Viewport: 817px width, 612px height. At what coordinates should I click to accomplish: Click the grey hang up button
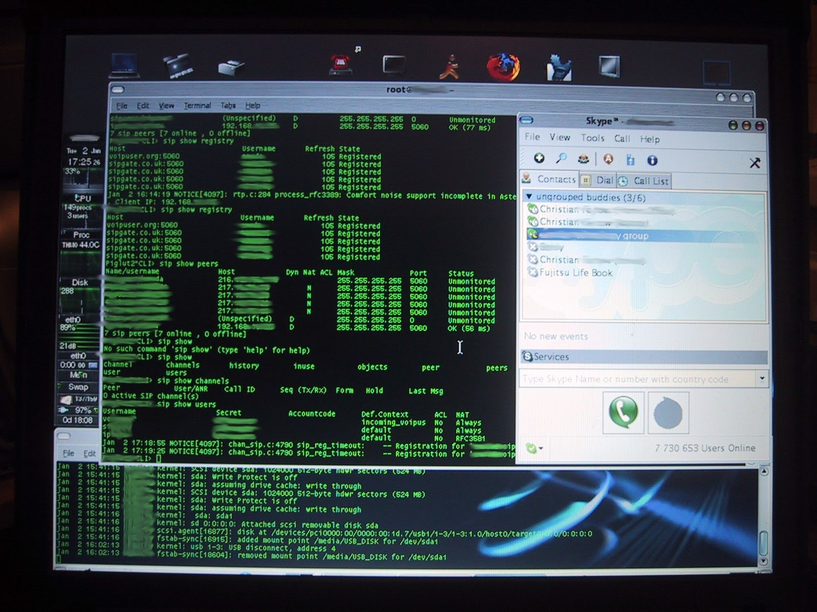(x=668, y=413)
